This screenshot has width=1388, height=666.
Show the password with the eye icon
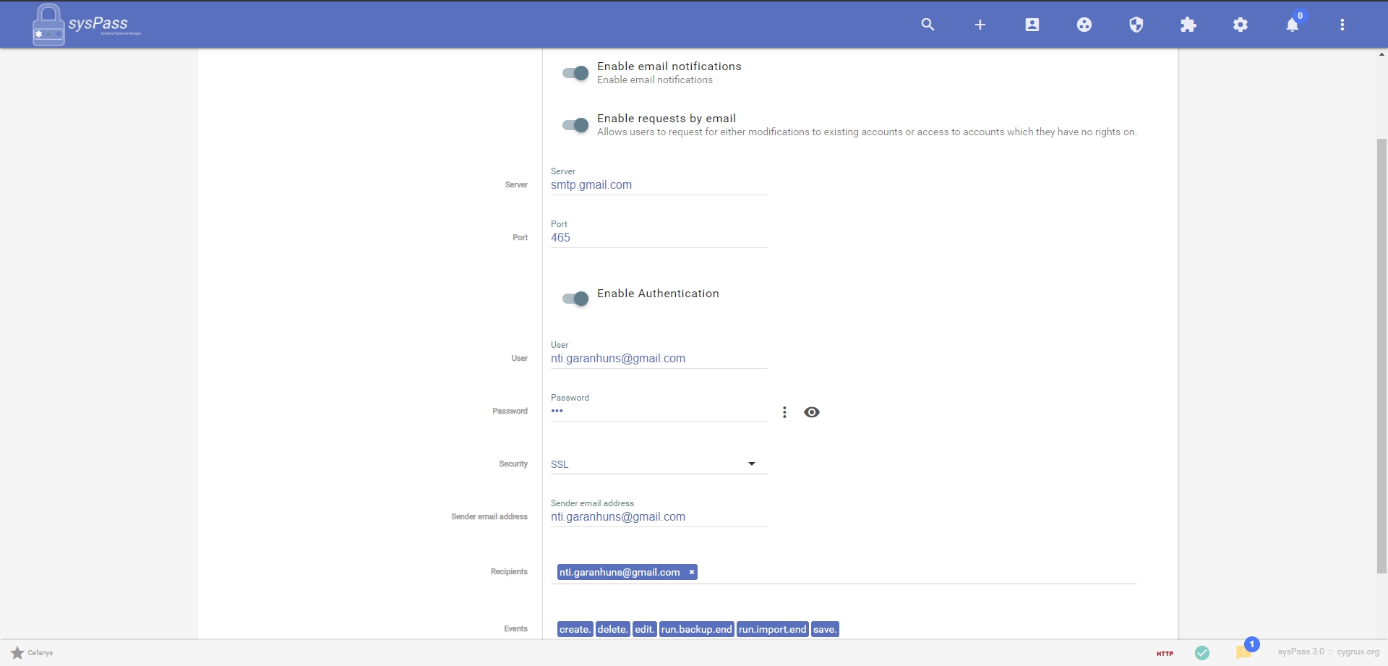(x=812, y=412)
